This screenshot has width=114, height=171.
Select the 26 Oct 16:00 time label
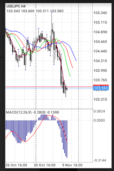point(16,165)
